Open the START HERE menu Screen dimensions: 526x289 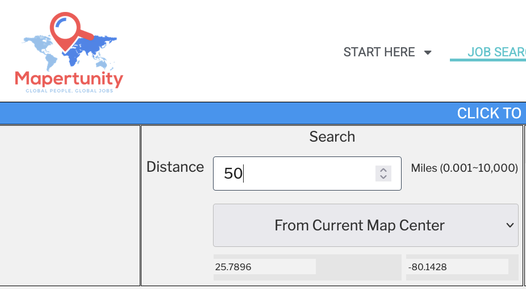click(x=379, y=52)
